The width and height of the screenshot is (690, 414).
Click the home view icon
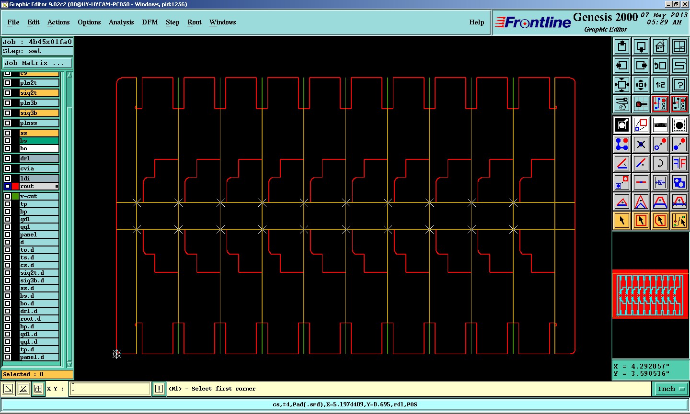[660, 46]
